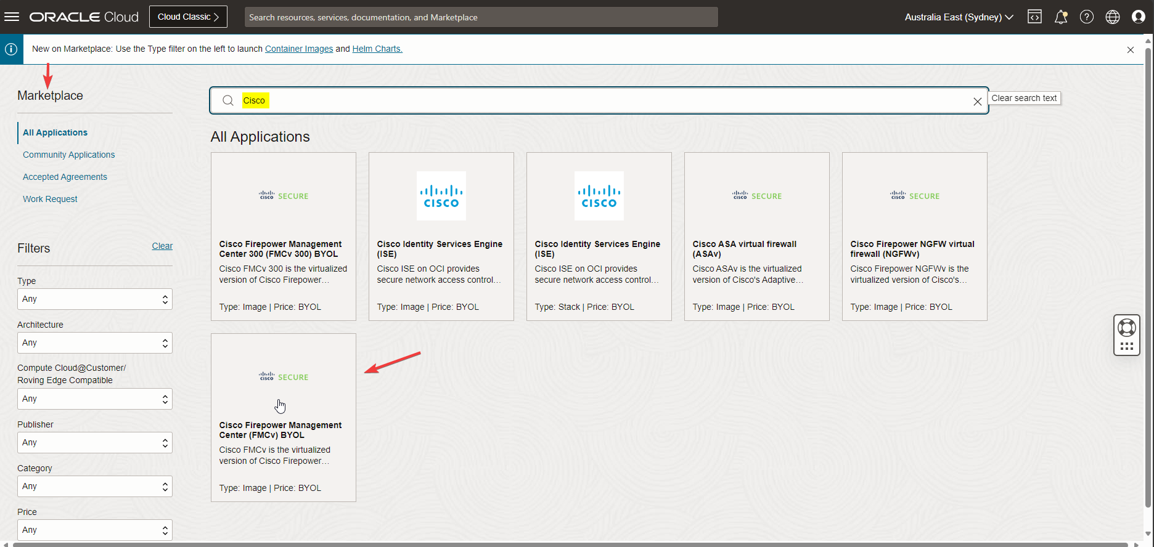
Task: Expand the Architecture filter dropdown
Action: [94, 343]
